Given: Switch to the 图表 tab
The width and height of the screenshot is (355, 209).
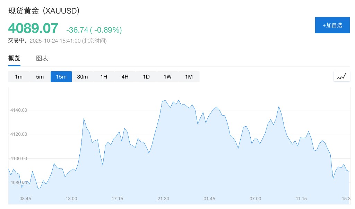Looking at the screenshot, I should coord(42,58).
